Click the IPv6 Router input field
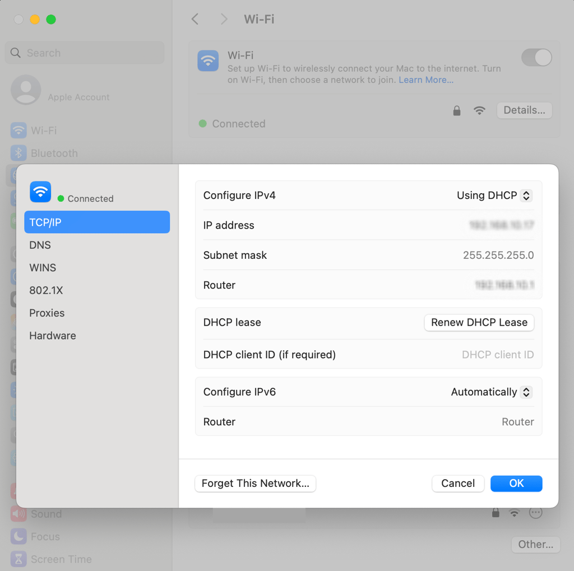 (517, 421)
